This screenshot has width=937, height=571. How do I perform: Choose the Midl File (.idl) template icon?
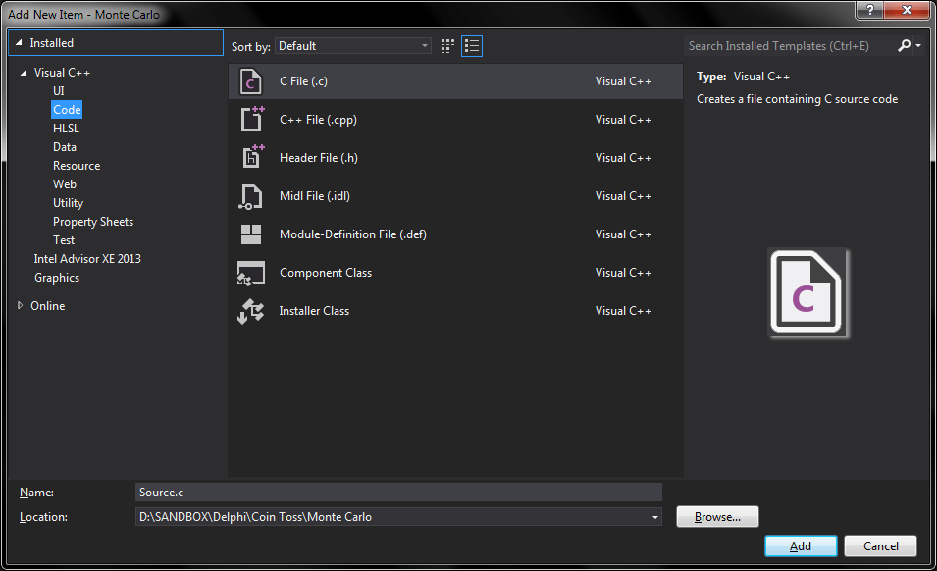click(x=250, y=195)
